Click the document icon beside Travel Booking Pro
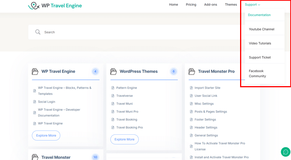The width and height of the screenshot is (291, 160). (x=113, y=127)
